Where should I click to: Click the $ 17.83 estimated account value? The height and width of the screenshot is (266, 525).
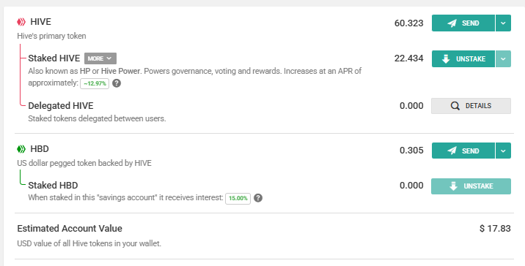tap(495, 229)
